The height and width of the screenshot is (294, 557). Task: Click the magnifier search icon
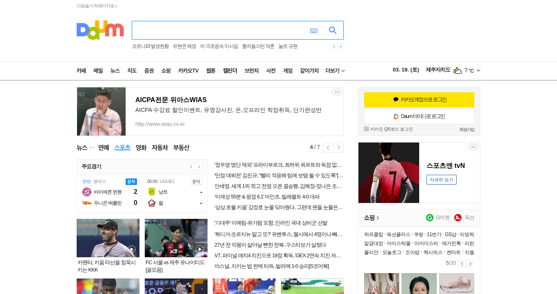pos(333,30)
